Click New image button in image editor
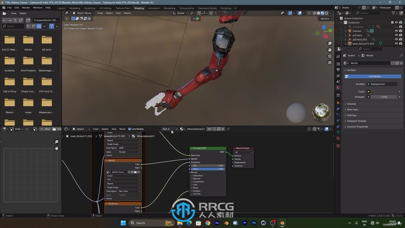This screenshot has width=405, height=228. pos(45,129)
